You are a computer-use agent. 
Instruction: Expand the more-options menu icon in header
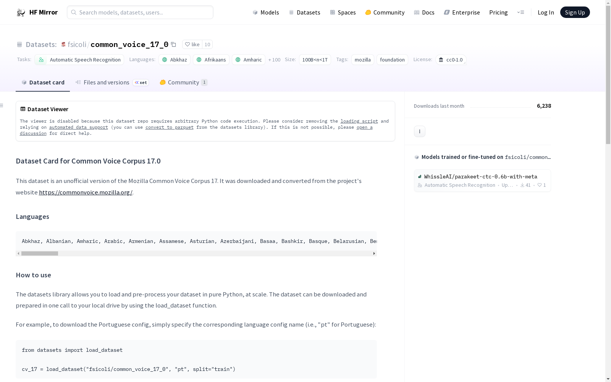(520, 13)
